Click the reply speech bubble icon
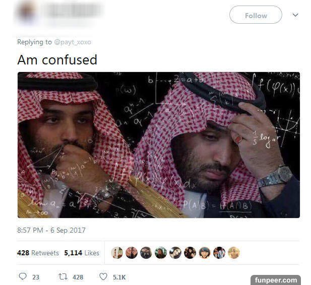This screenshot has height=285, width=311. (x=23, y=276)
